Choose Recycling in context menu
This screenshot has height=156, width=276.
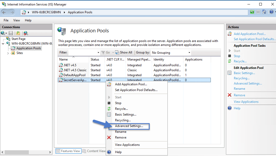(x=123, y=120)
